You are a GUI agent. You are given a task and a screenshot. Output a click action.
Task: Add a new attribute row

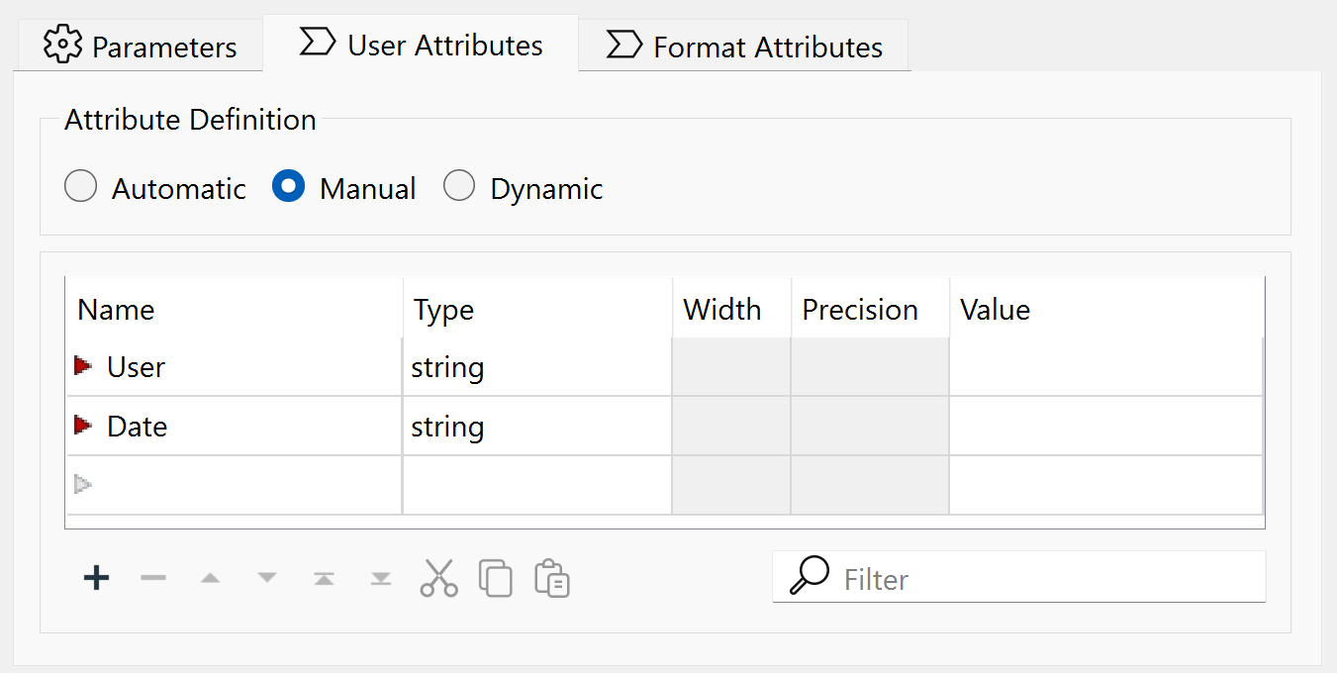(95, 578)
